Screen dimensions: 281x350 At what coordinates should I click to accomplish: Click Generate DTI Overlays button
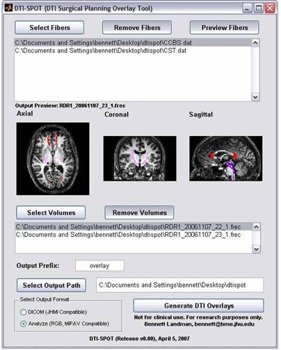click(199, 306)
